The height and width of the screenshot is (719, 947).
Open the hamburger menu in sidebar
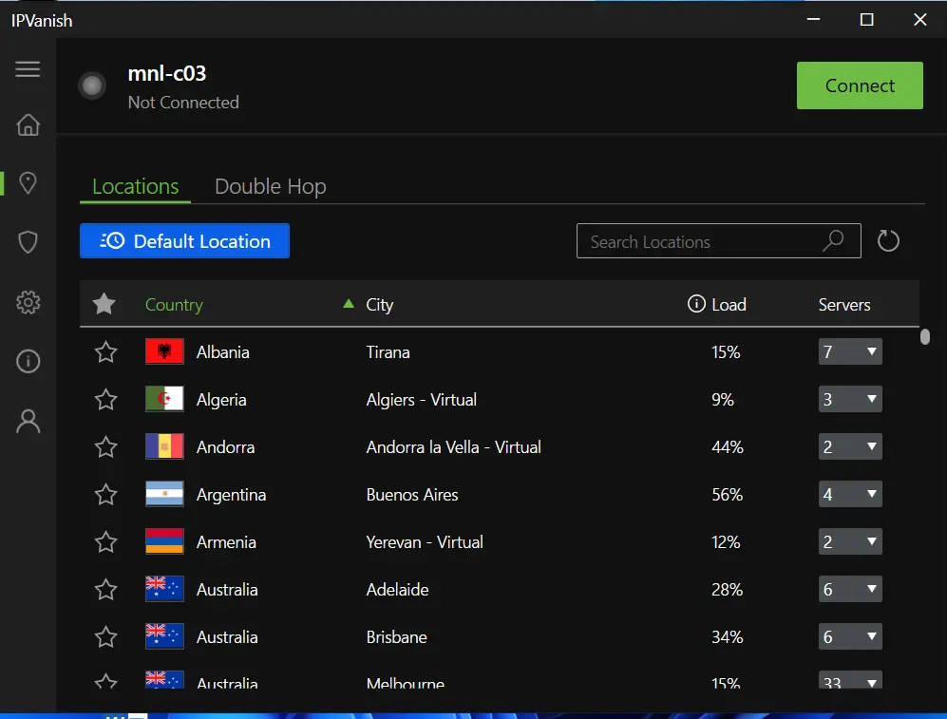(28, 68)
